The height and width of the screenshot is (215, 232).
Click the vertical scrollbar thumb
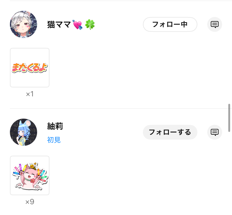(229, 118)
